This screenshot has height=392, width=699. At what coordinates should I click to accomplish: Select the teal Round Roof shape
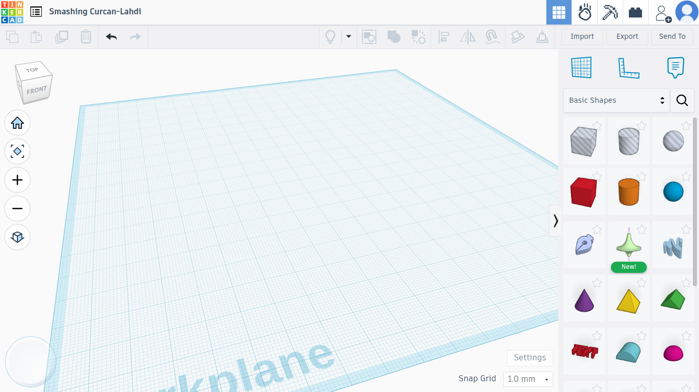(x=629, y=352)
